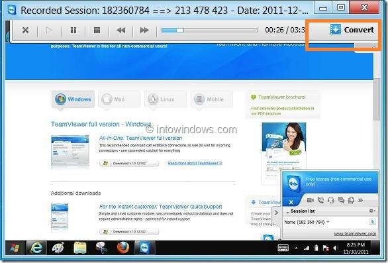Click the Action Center flag icon
Viewport: 388px width, 263px height.
point(326,248)
